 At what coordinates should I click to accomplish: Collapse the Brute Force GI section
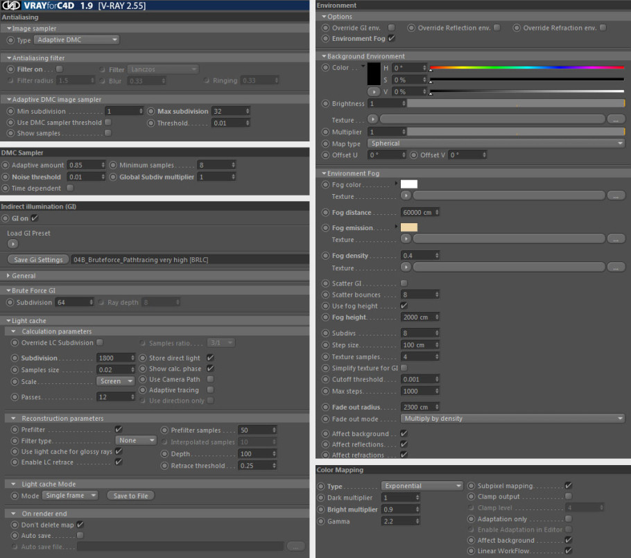pos(8,290)
